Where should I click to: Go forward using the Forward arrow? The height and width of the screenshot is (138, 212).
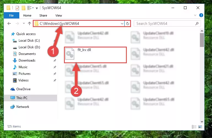[x=17, y=23]
